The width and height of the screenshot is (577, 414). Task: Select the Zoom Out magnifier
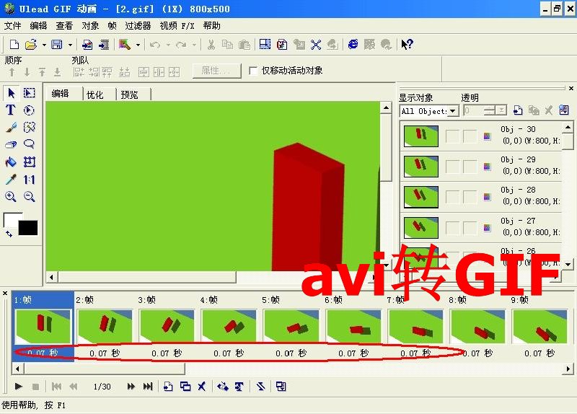(29, 197)
